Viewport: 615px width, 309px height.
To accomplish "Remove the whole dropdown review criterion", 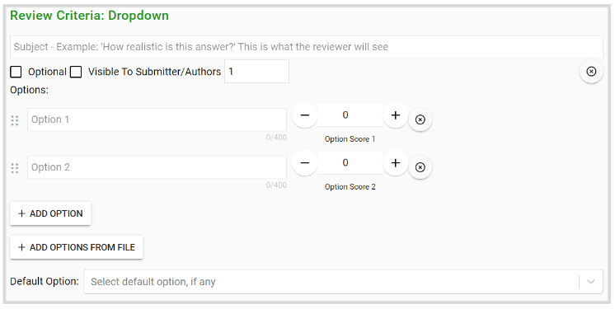I will tap(591, 72).
